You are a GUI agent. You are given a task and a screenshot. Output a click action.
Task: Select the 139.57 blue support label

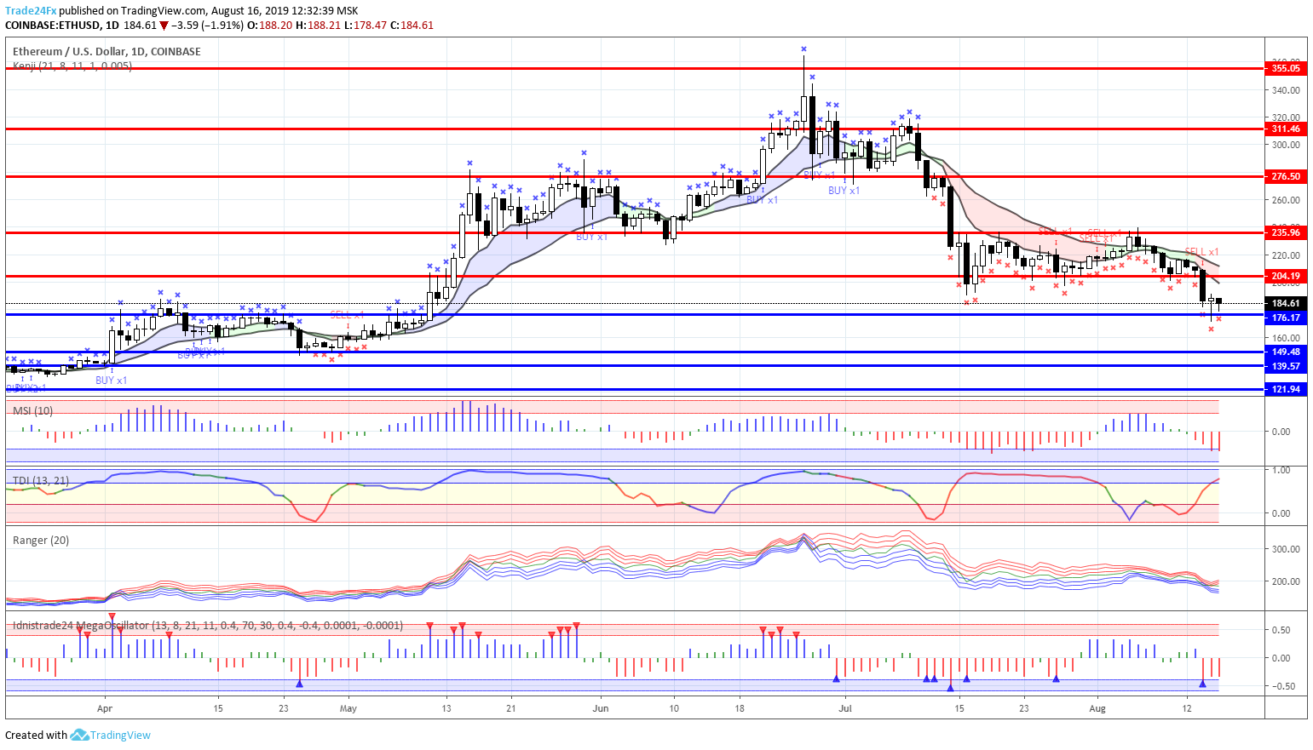[1286, 366]
